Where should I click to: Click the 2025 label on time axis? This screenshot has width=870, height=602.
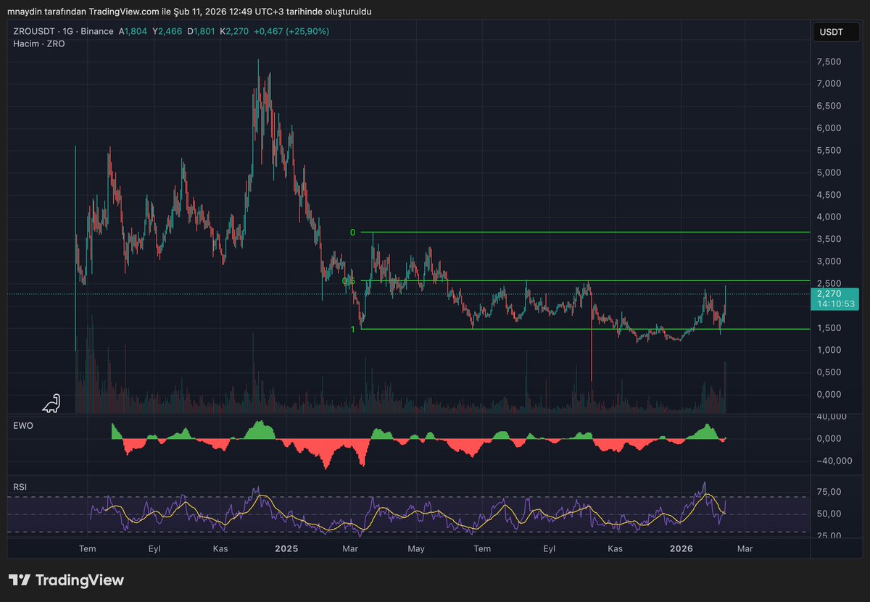[x=286, y=549]
